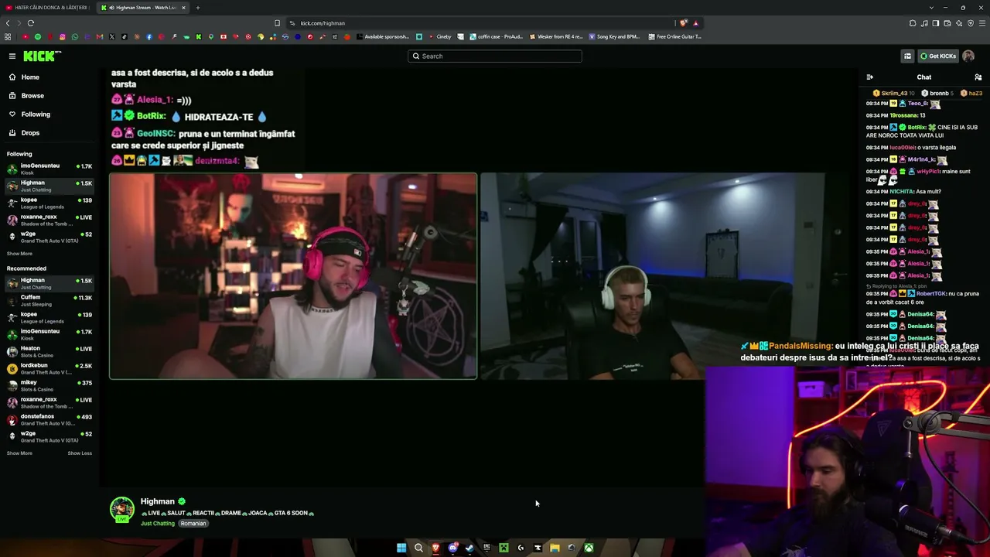The image size is (990, 557).
Task: Click the Get KICKs button
Action: (x=937, y=56)
